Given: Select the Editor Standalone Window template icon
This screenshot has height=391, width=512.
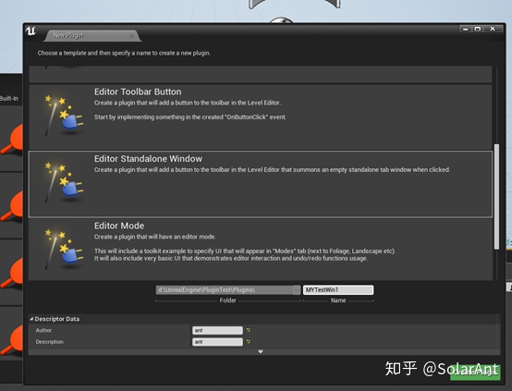Looking at the screenshot, I should click(x=64, y=182).
